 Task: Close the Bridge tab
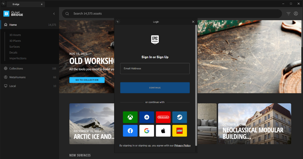pos(42,4)
